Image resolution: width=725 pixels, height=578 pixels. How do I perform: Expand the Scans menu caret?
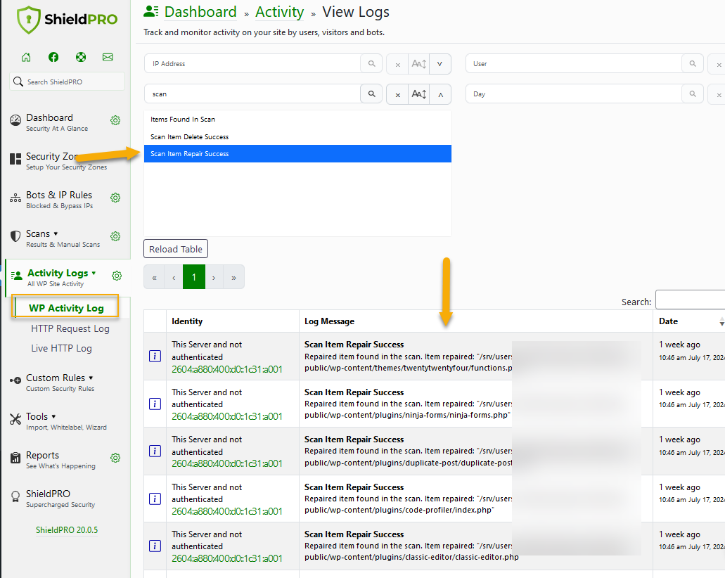[x=56, y=234]
